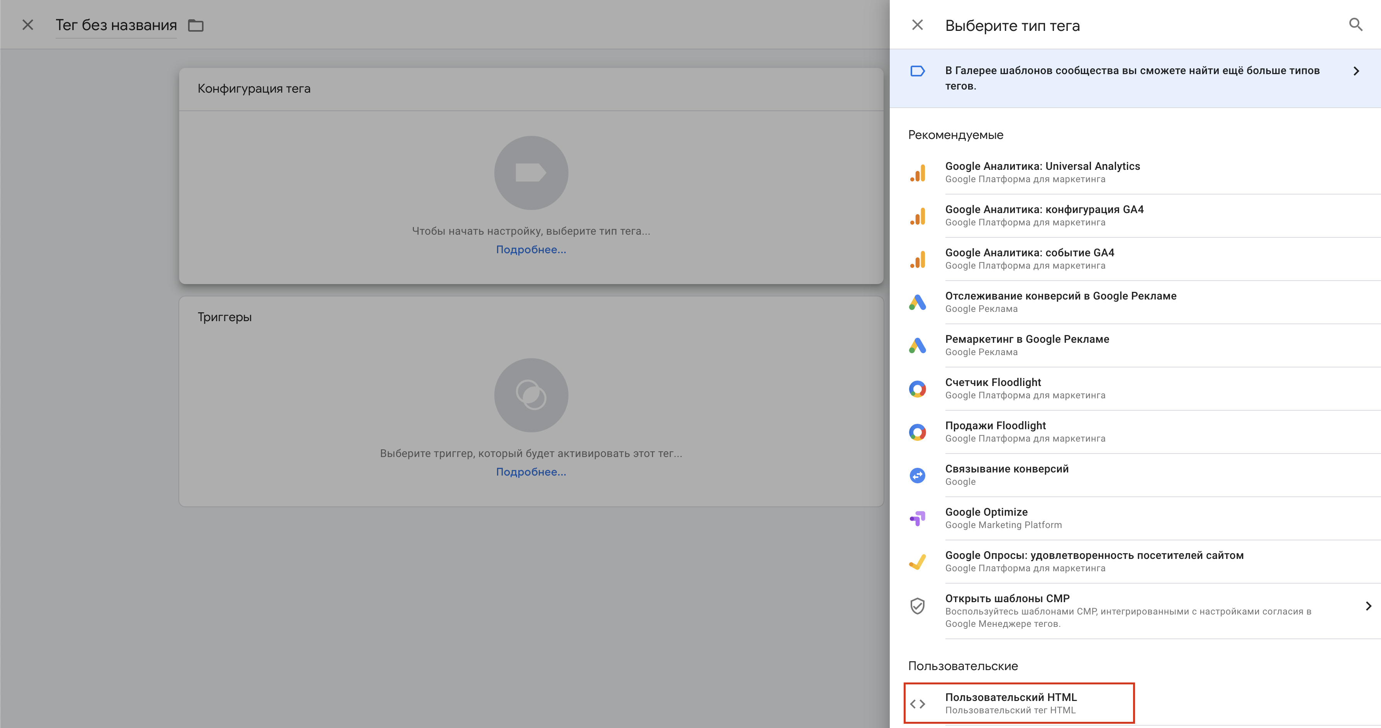Choose Связывание конверсий tag type
Image resolution: width=1381 pixels, height=728 pixels.
pyautogui.click(x=1135, y=475)
